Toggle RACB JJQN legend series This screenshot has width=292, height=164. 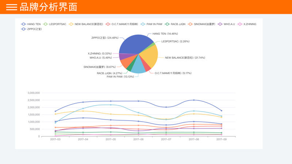(175, 24)
